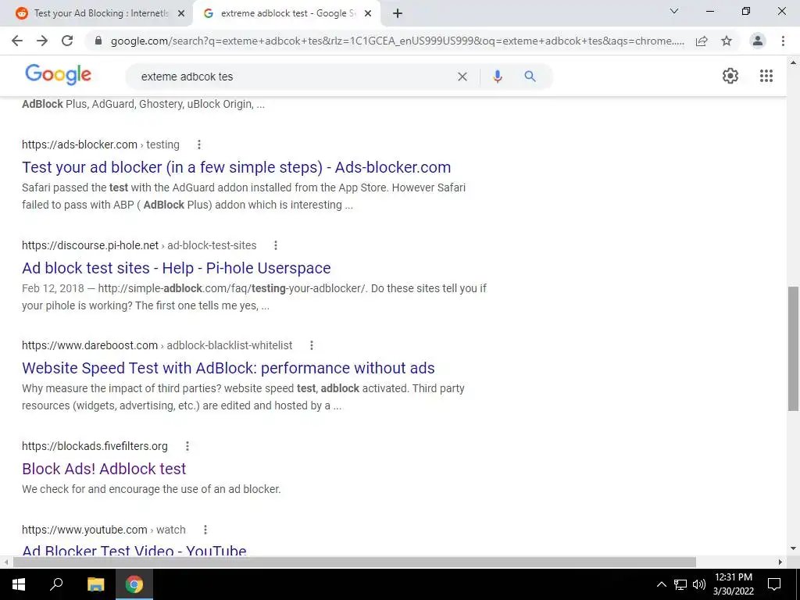Viewport: 800px width, 600px height.
Task: Open Website Speed Test with AdBlock link
Action: pos(228,368)
